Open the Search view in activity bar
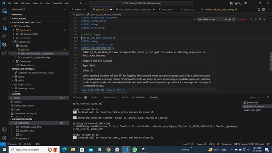This screenshot has height=153, width=272. (4, 19)
